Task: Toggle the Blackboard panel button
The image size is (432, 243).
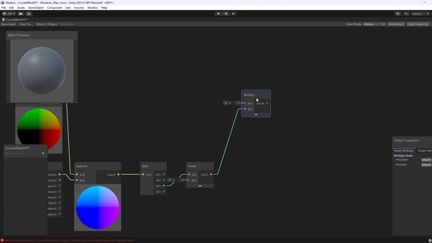Action: point(396,24)
